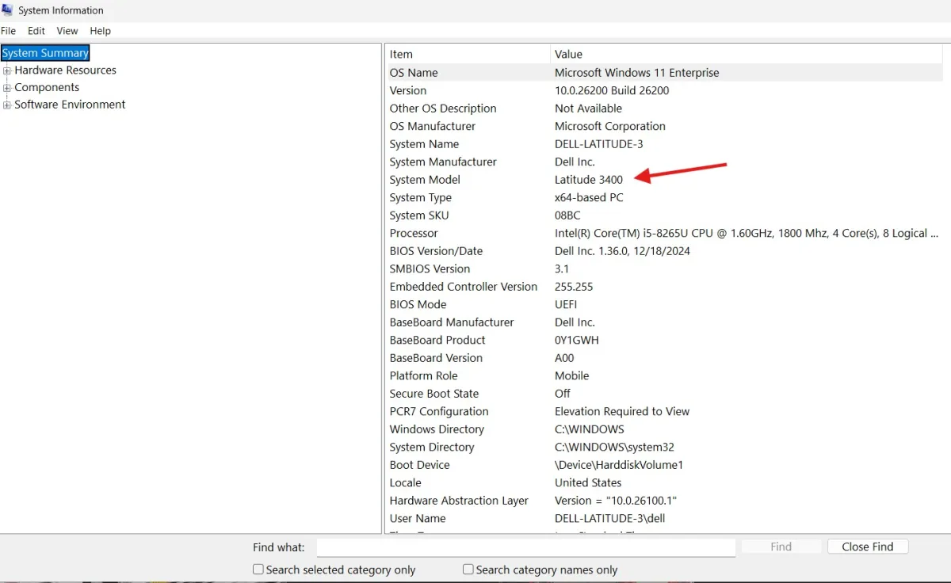The width and height of the screenshot is (951, 583).
Task: Open the Edit menu
Action: tap(36, 31)
